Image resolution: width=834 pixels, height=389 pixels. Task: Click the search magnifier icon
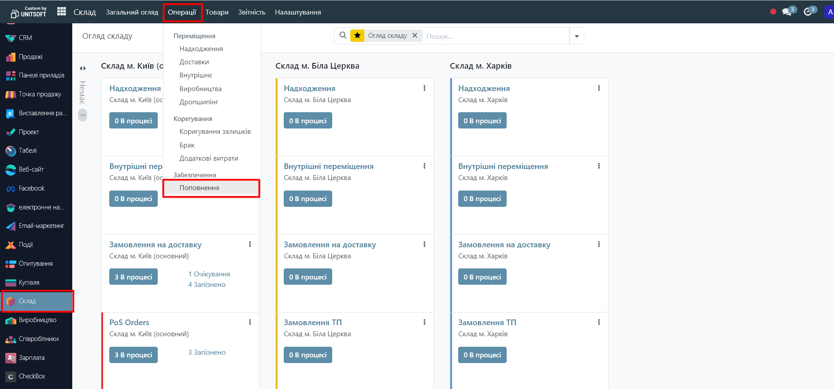343,36
